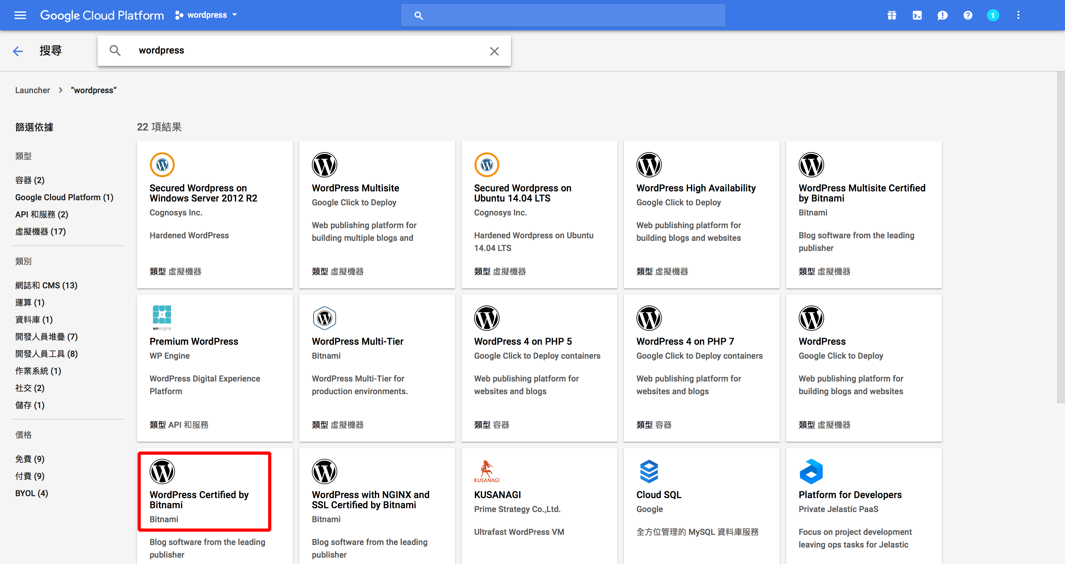Filter results by 免費 (9) price
Viewport: 1065px width, 564px height.
click(30, 458)
